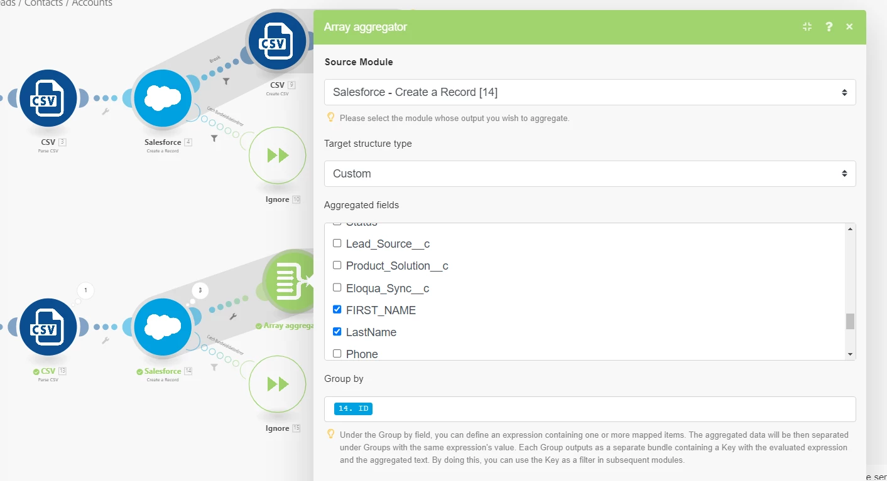Click the down arrow of the Aggregated fields scrollbar
Screen dimensions: 887x481
coord(851,354)
